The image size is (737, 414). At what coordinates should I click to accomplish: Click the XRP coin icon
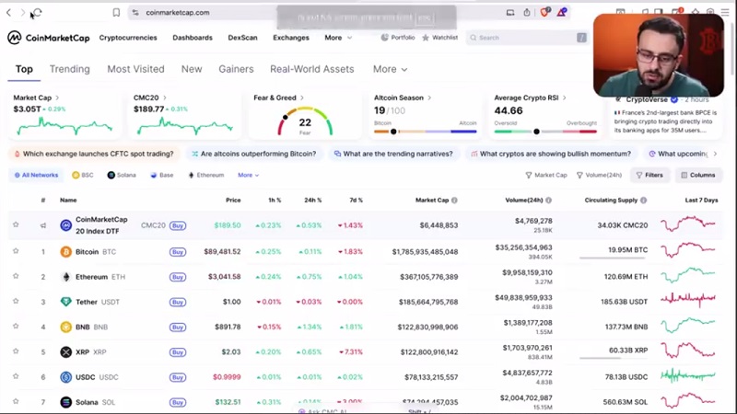click(66, 351)
